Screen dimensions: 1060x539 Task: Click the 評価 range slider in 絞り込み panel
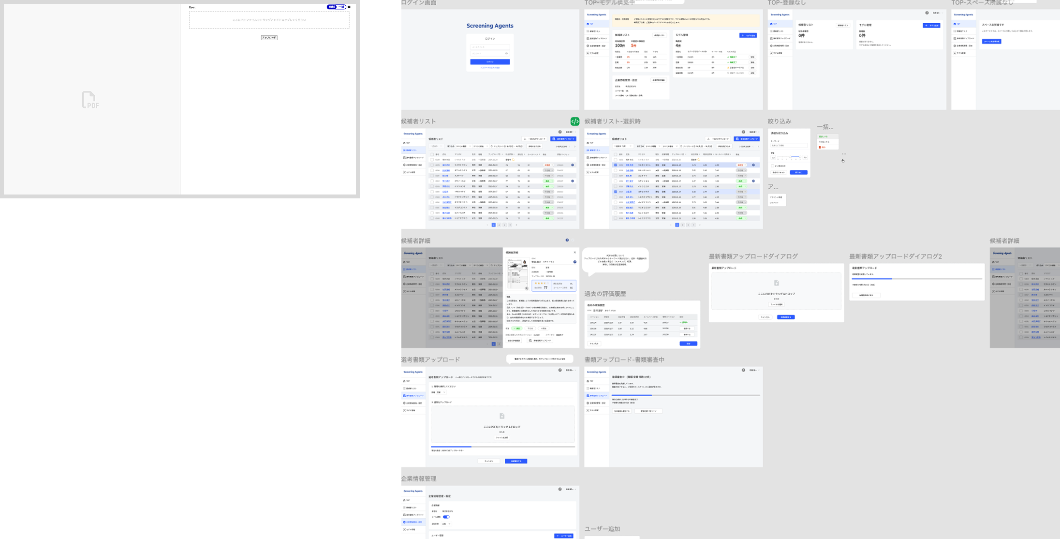pos(788,157)
